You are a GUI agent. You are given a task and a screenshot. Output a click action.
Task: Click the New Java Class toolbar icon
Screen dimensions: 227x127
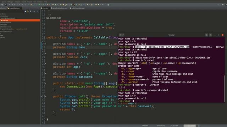[x=55, y=5]
